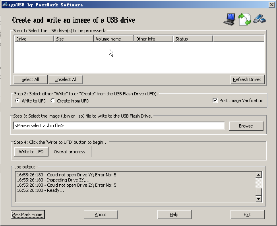
Task: Click the green arrows file refresh icon
Action: [244, 19]
